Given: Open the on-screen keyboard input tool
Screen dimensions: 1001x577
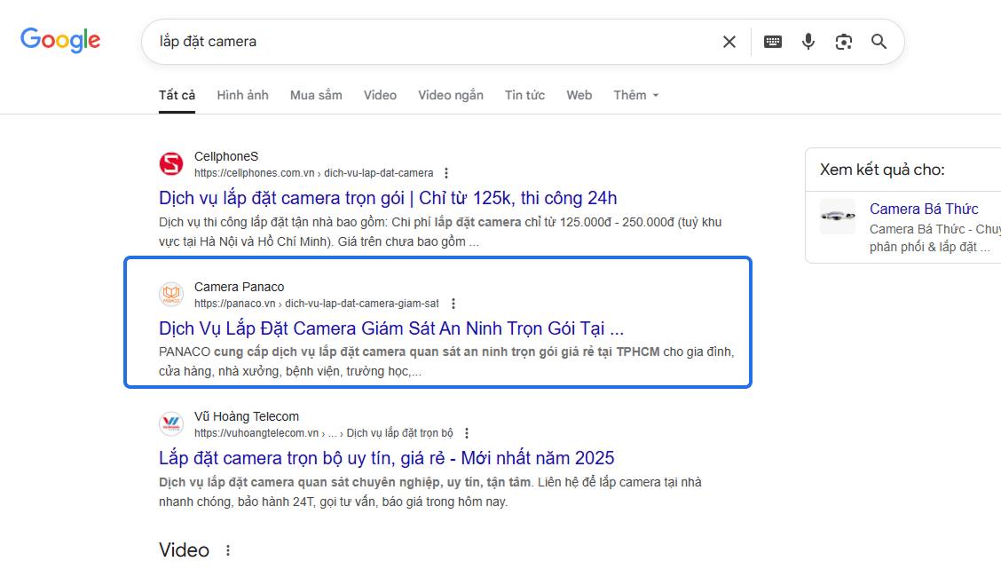Looking at the screenshot, I should tap(772, 42).
